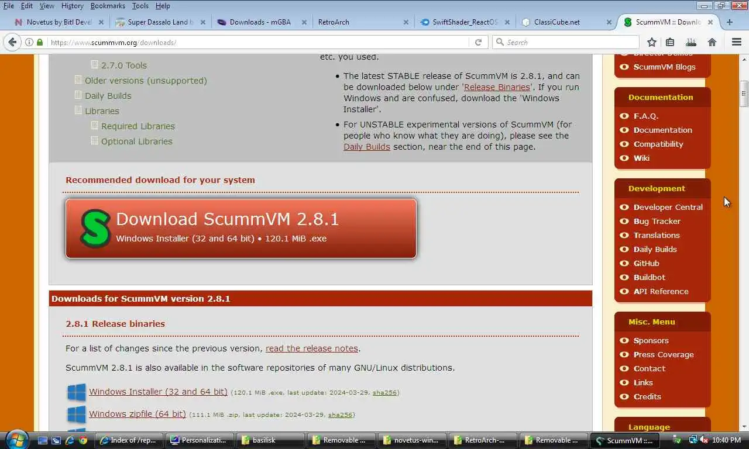Click the bullet icon beside F.A.Q.
Image resolution: width=749 pixels, height=449 pixels.
624,116
